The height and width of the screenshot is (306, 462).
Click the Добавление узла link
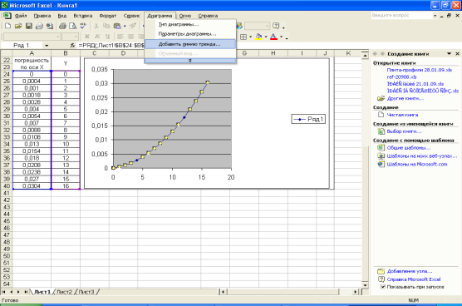tap(410, 271)
